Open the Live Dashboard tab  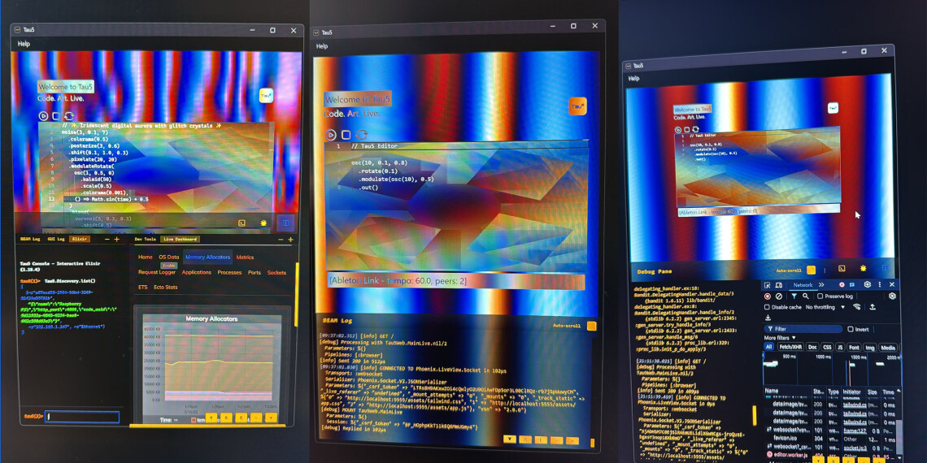tap(180, 240)
